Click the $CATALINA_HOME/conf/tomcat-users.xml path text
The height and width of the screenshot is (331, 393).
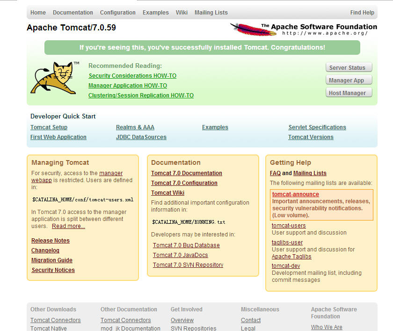click(x=83, y=199)
